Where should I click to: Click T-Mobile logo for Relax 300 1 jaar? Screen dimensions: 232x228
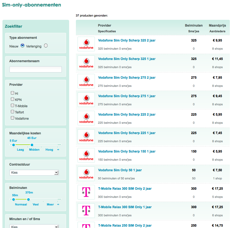(x=86, y=211)
